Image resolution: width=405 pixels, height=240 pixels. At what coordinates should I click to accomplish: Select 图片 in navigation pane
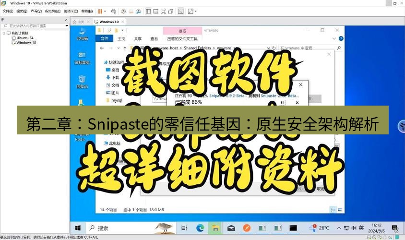click(113, 93)
